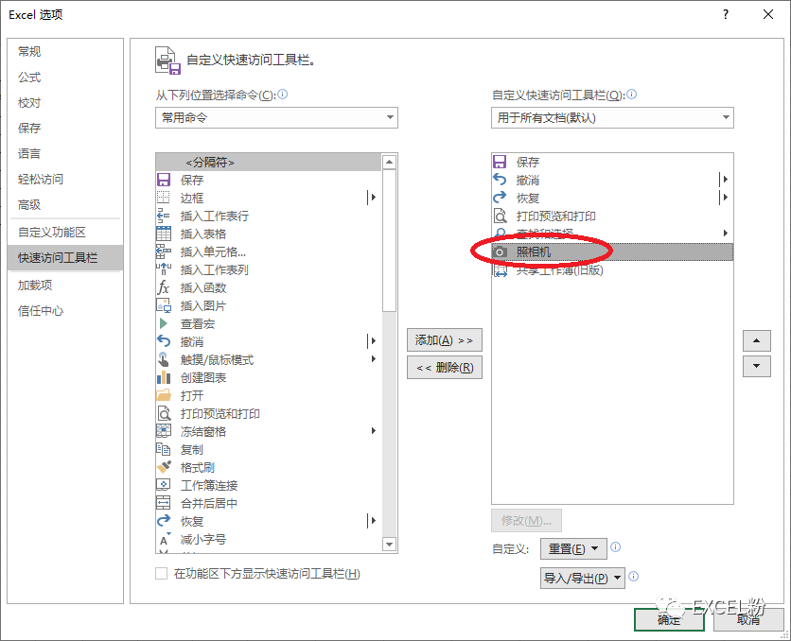
Task: Select the Merge and Center icon
Action: coord(164,503)
